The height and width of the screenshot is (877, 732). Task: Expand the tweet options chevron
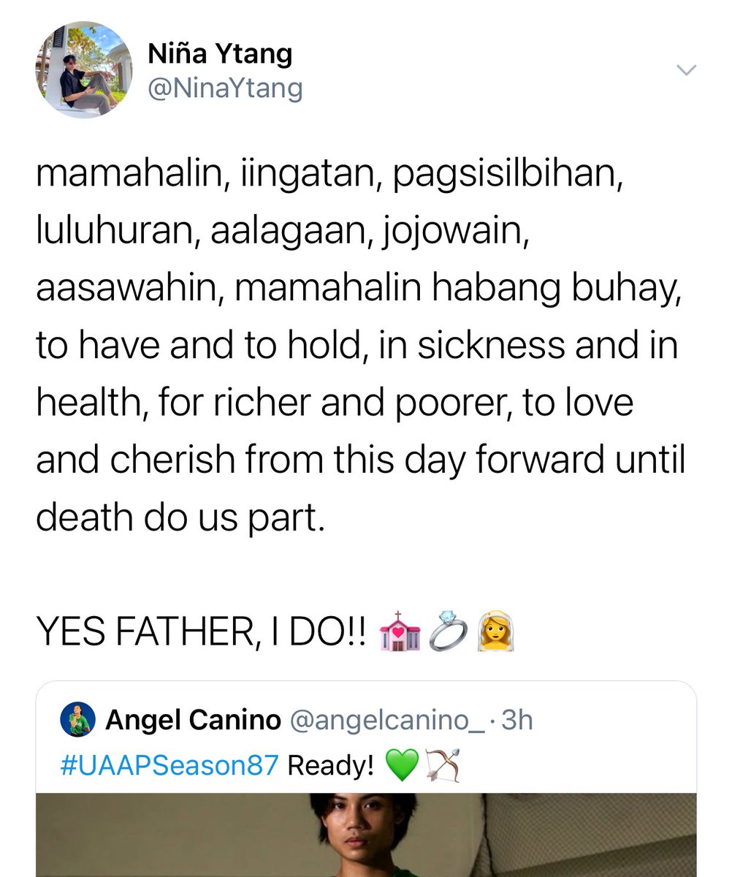point(686,70)
